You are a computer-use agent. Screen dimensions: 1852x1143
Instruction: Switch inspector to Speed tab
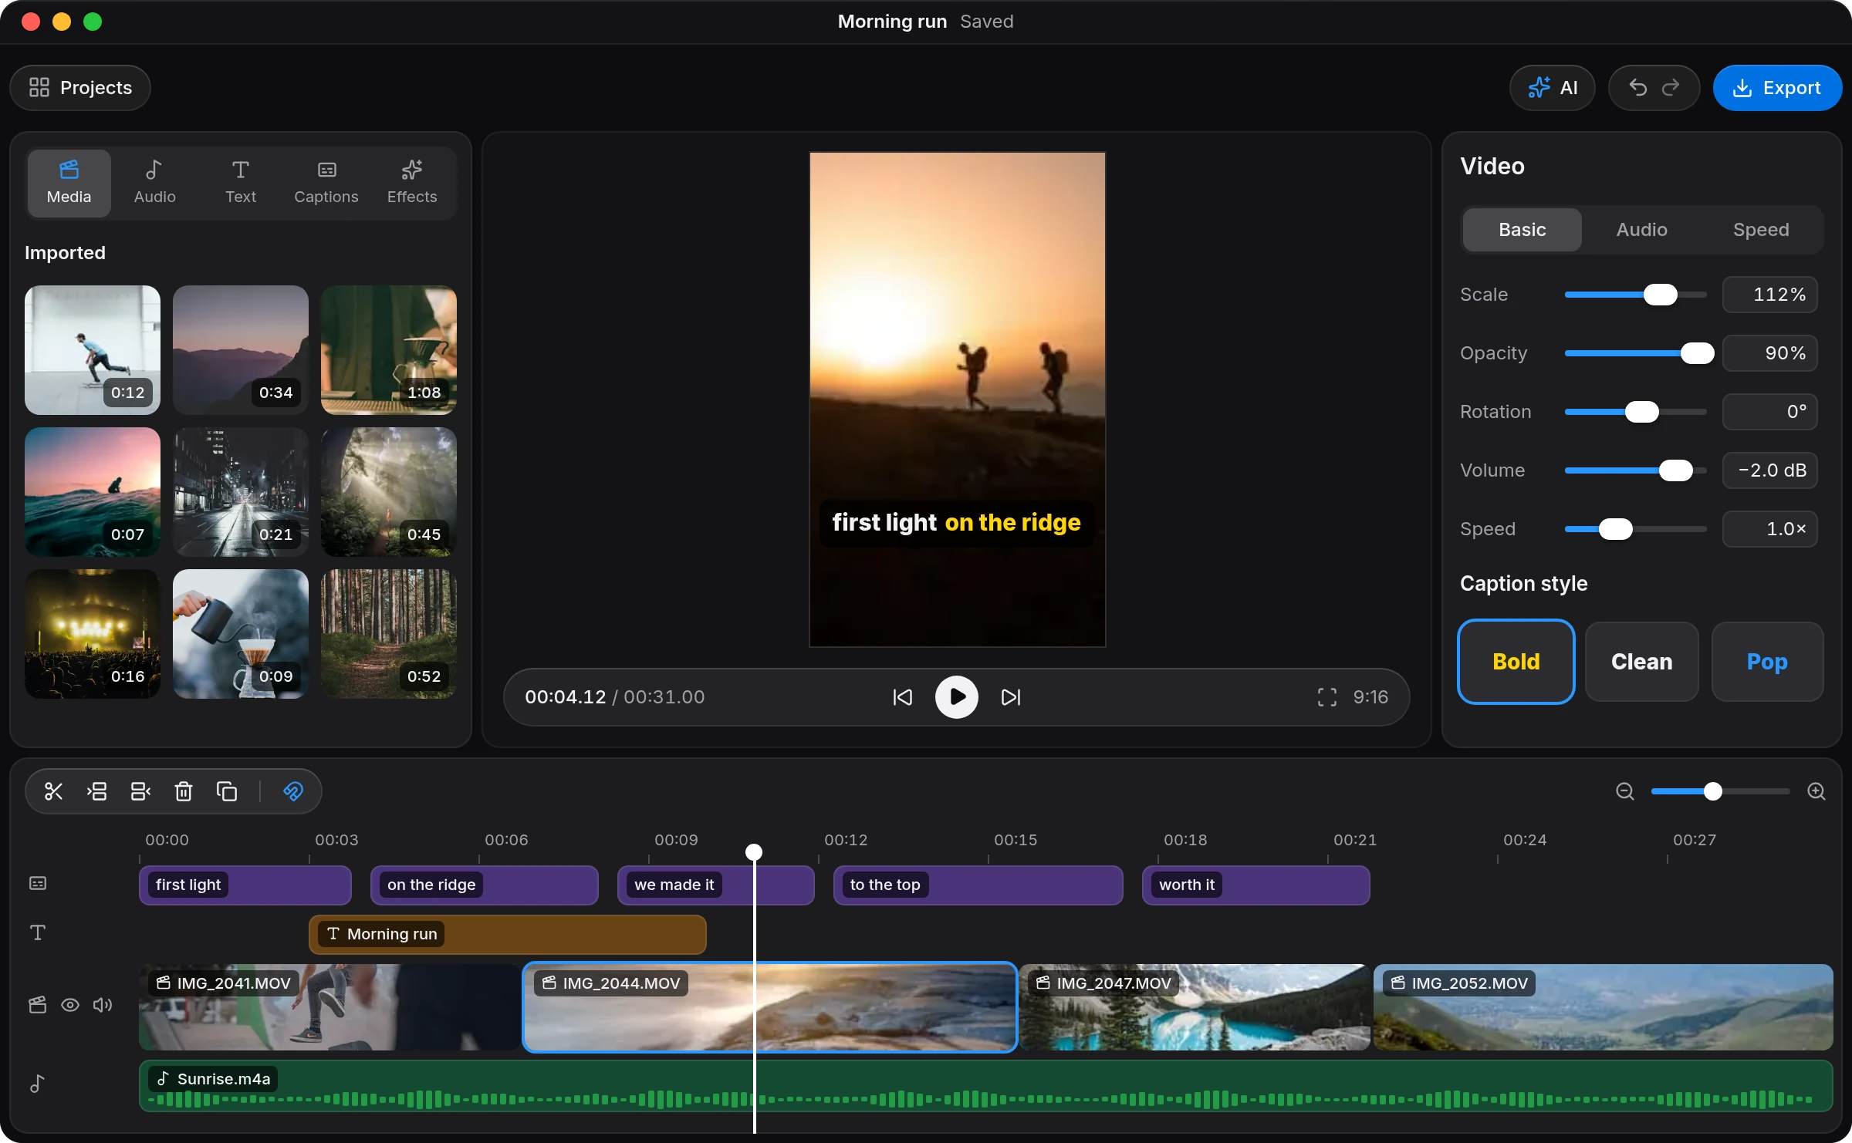1761,230
